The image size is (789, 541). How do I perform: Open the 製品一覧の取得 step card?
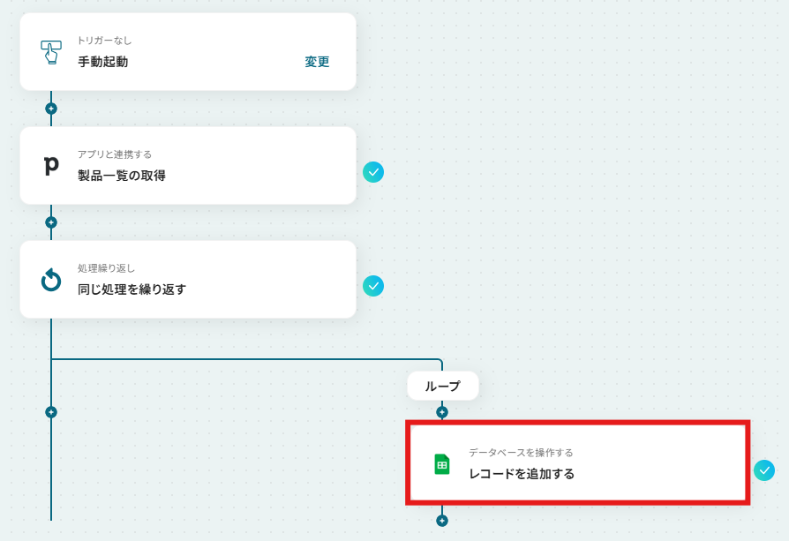[188, 166]
